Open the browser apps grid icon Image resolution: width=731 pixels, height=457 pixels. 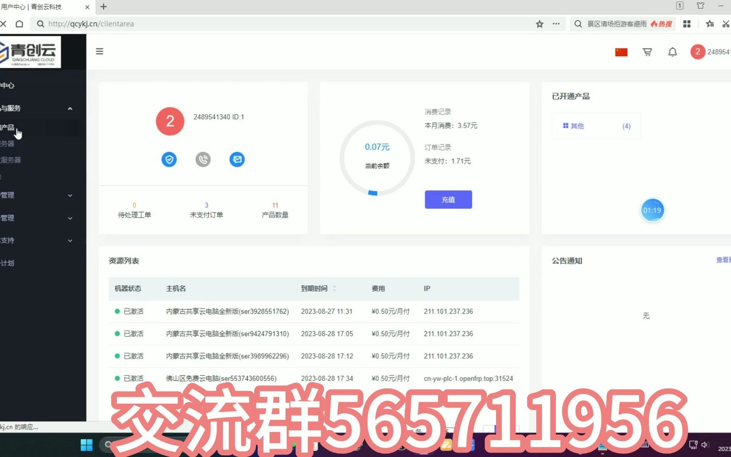click(687, 24)
